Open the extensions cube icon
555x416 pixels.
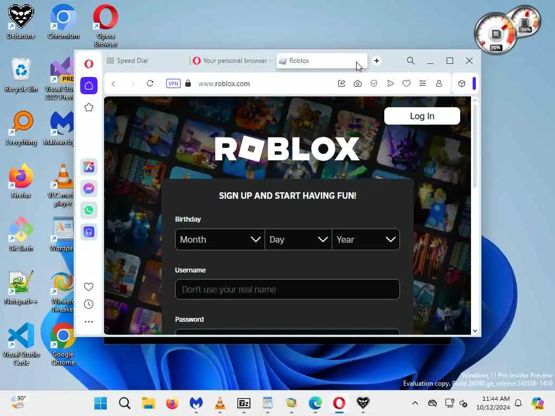[462, 83]
